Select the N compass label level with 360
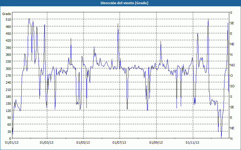This screenshot has height=150, width=241. coord(231,55)
